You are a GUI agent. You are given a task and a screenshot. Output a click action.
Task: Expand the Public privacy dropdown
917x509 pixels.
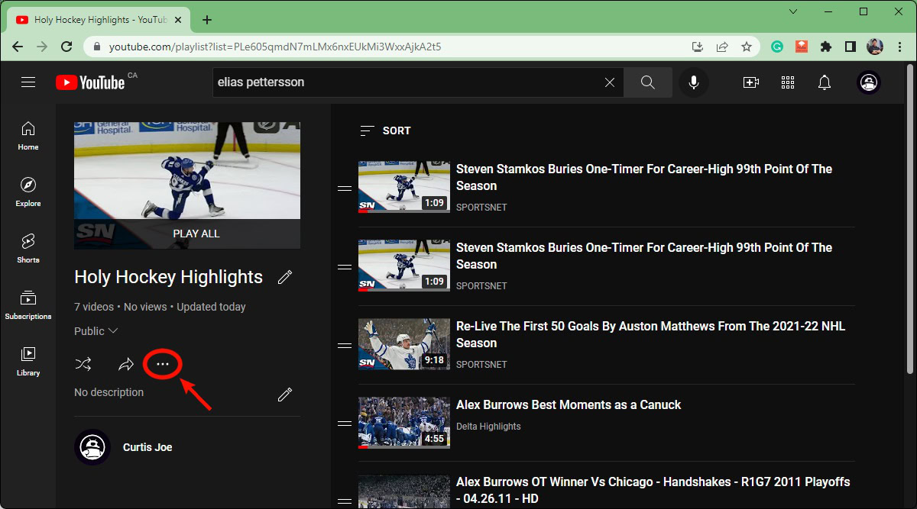pos(96,331)
